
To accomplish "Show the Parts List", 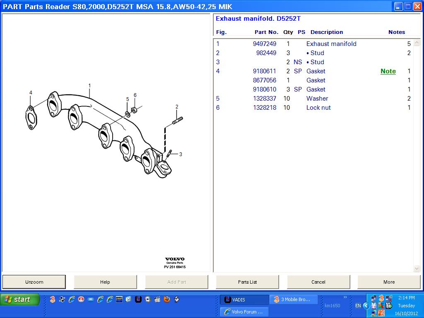I will (x=247, y=282).
